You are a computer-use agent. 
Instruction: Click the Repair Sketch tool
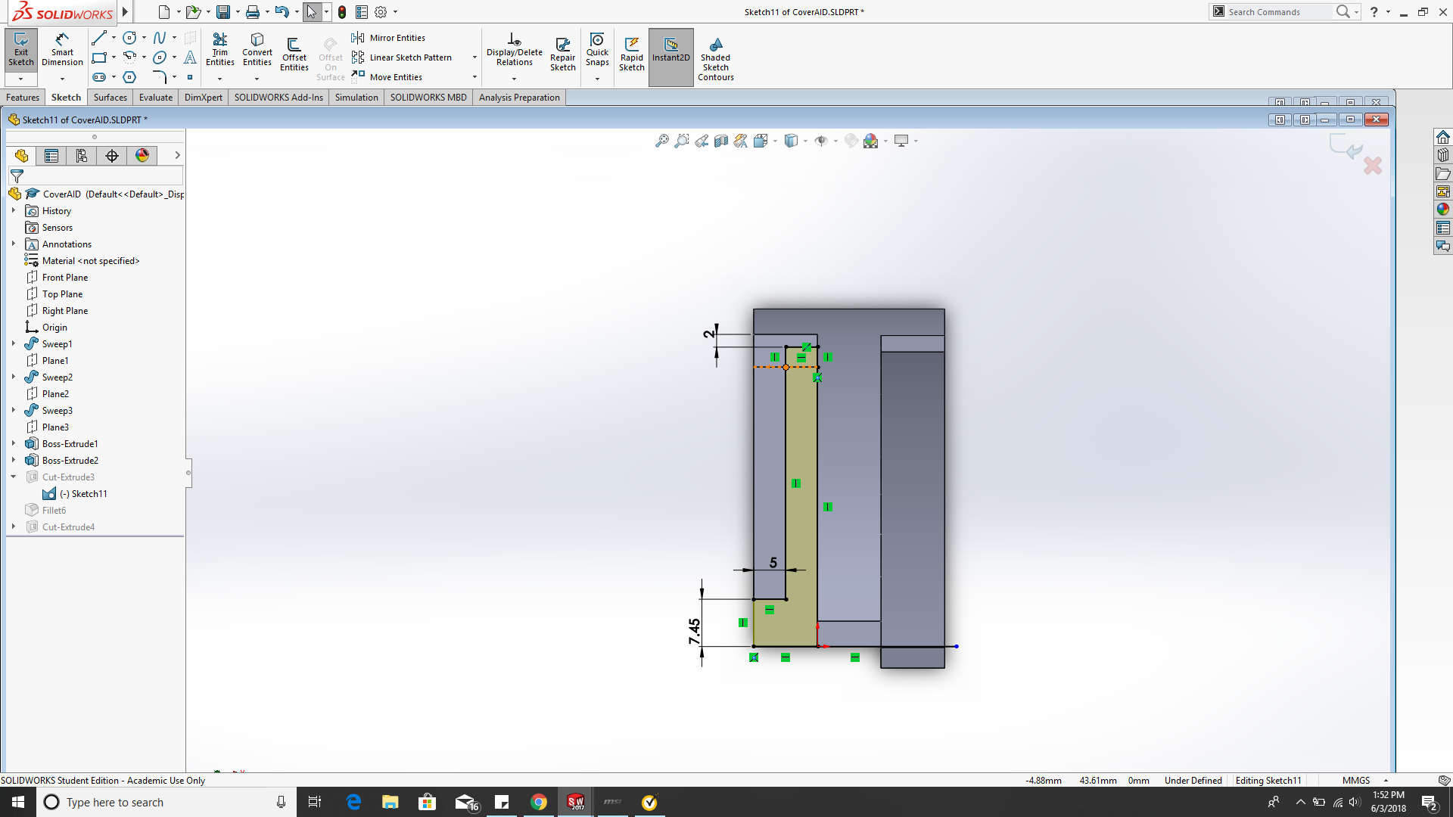coord(562,55)
